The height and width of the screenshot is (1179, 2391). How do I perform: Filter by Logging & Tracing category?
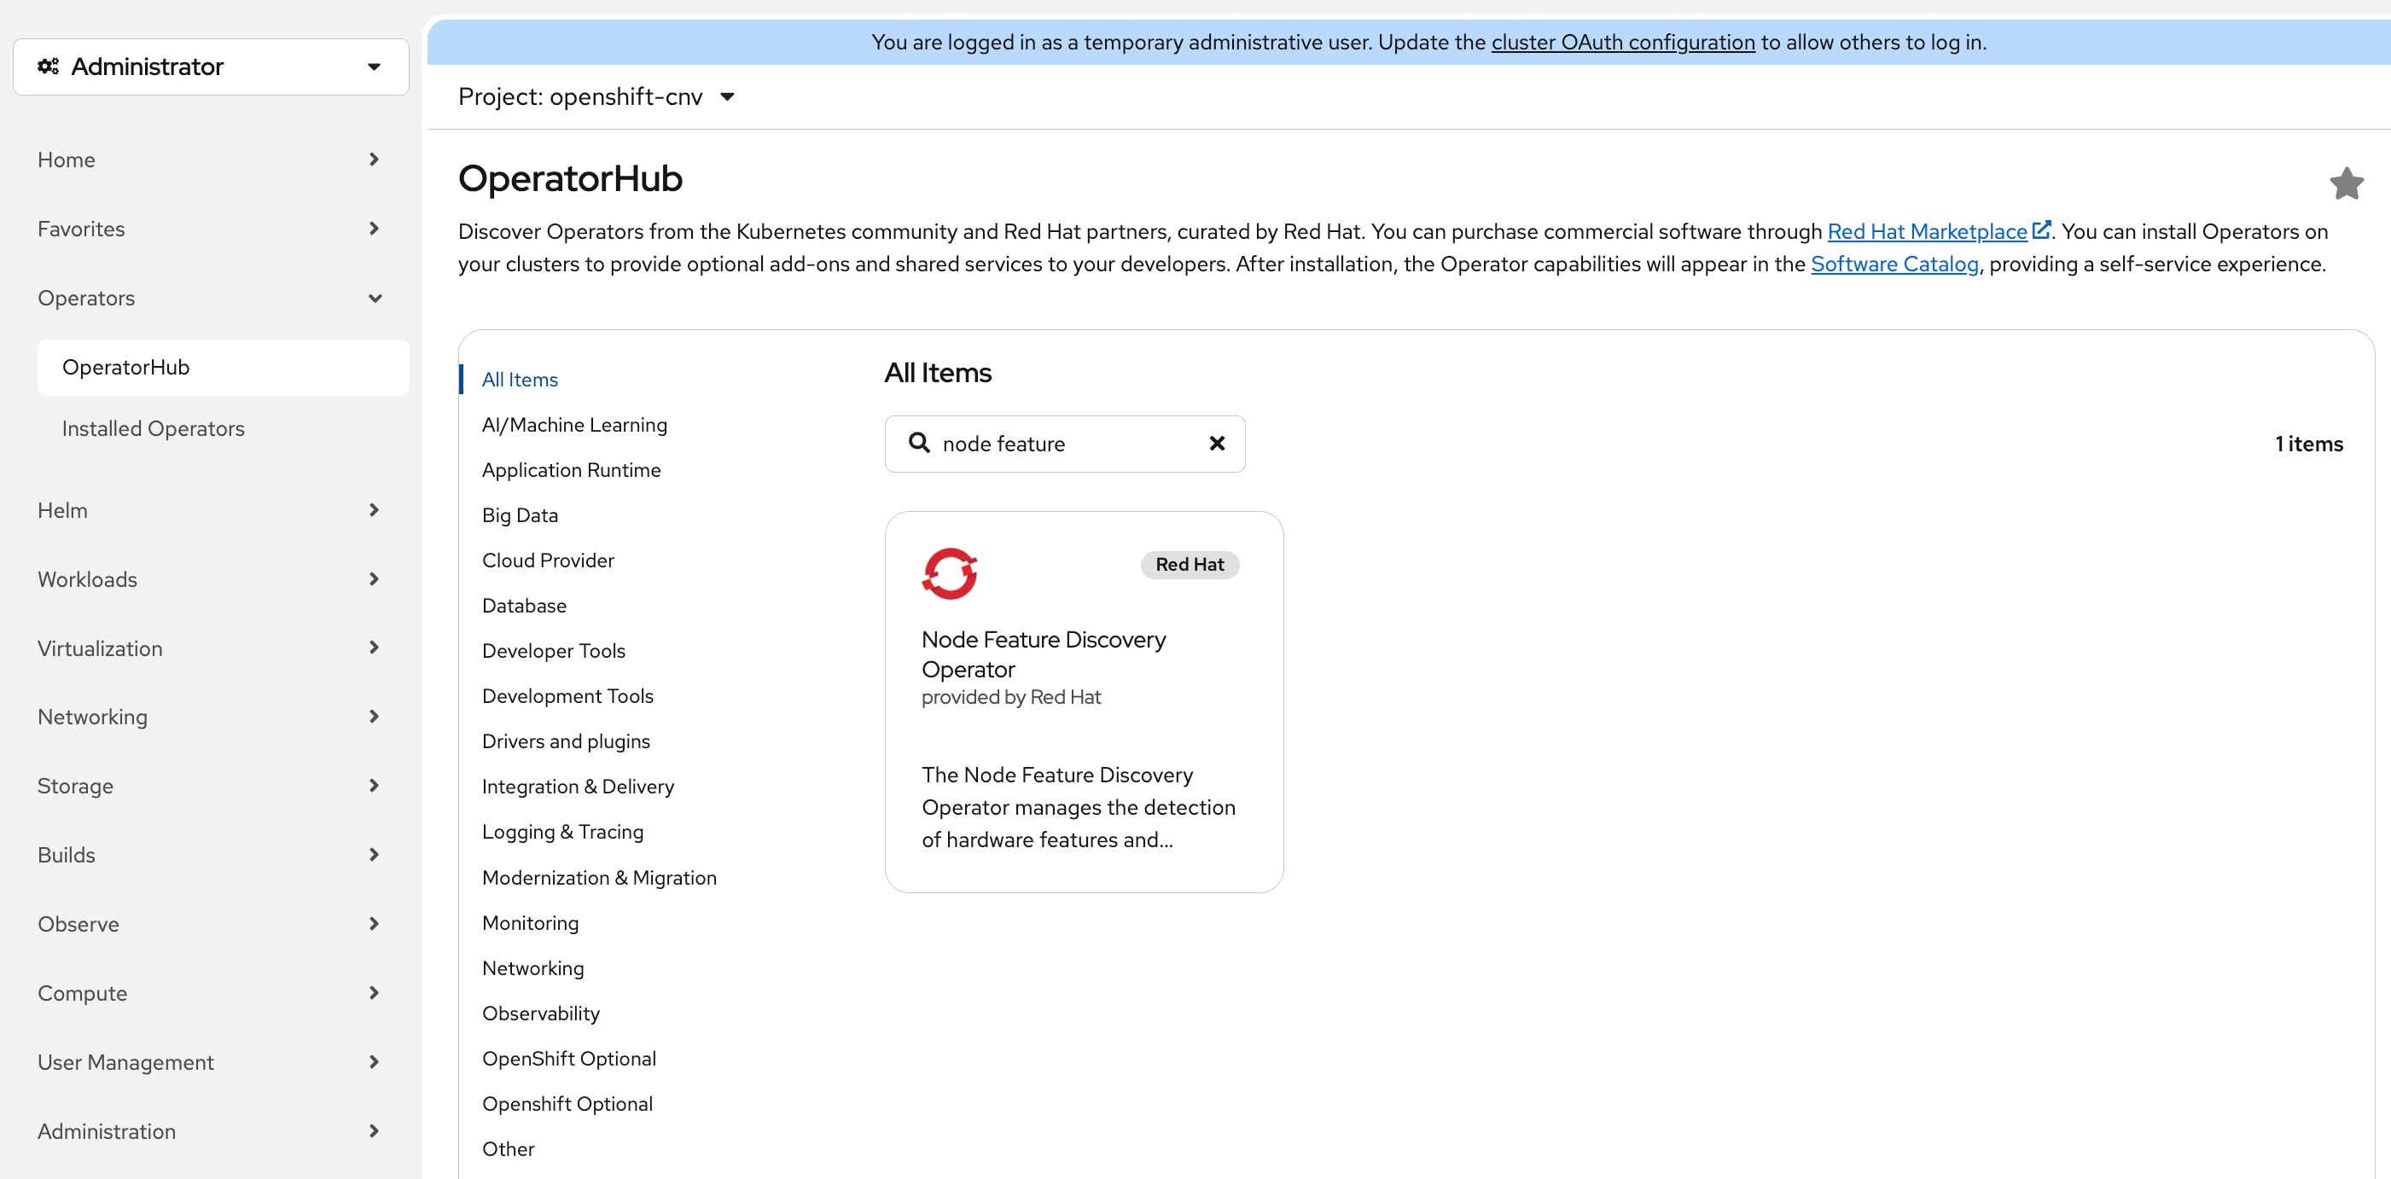click(562, 832)
